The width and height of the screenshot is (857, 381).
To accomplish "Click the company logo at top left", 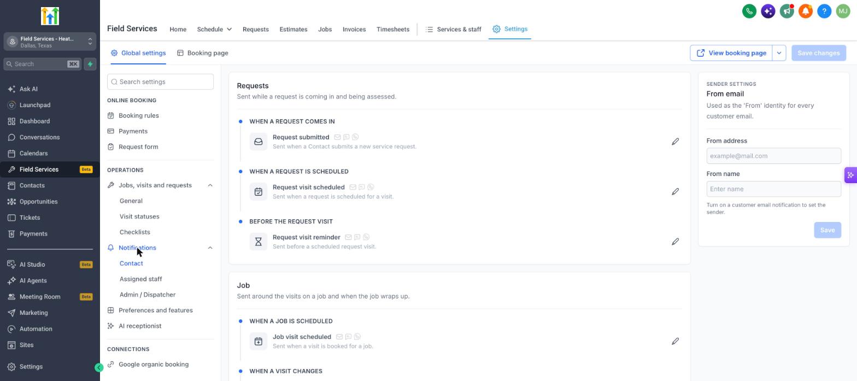I will pyautogui.click(x=50, y=16).
